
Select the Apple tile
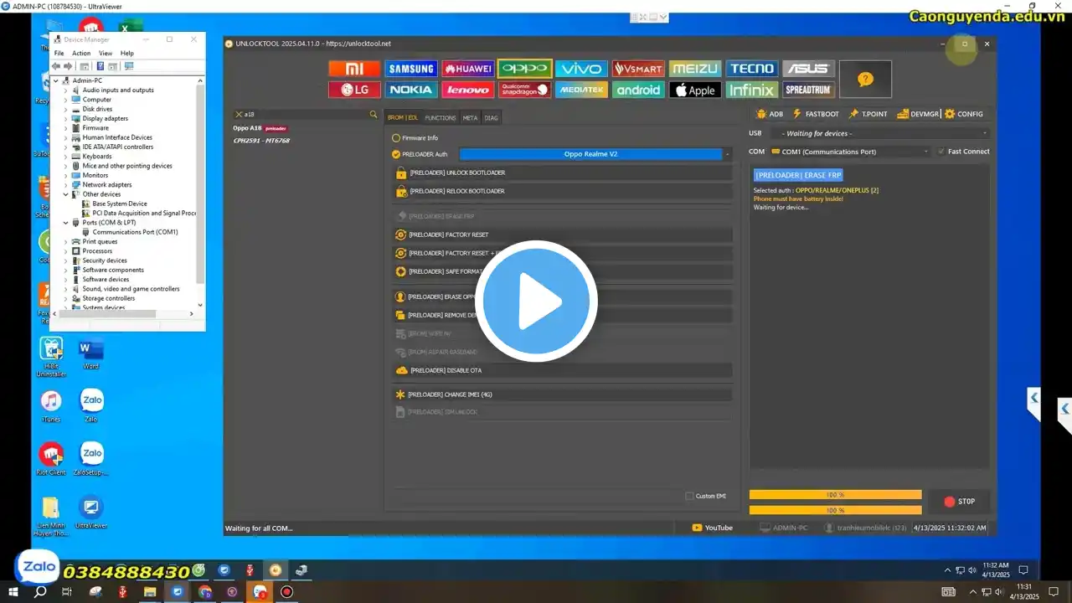pos(695,90)
